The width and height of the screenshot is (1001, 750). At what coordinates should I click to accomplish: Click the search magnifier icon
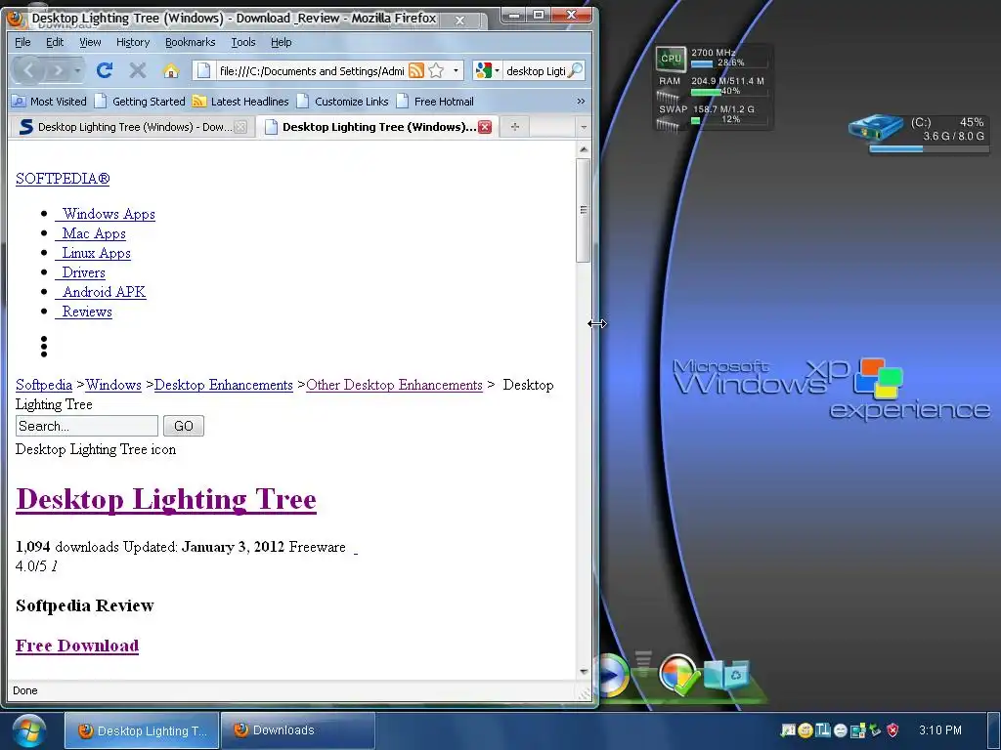click(575, 70)
